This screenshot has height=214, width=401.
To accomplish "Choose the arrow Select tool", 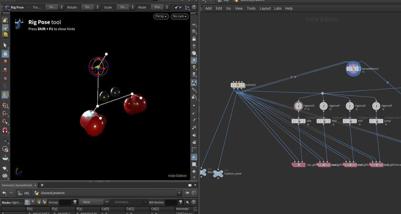I will [x=5, y=45].
